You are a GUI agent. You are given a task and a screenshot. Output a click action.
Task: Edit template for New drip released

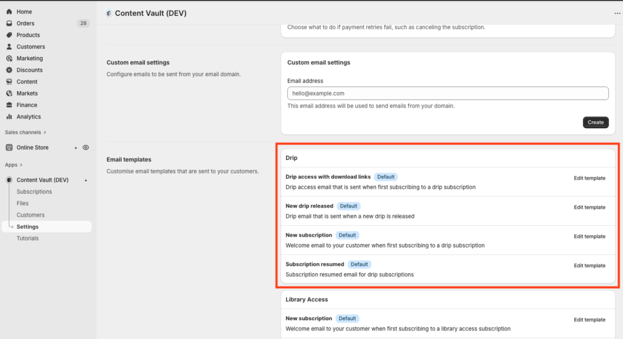click(x=590, y=207)
